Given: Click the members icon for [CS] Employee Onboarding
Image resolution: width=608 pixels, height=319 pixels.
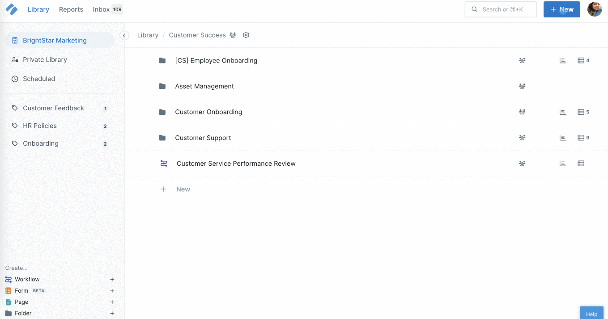Looking at the screenshot, I should tap(522, 60).
